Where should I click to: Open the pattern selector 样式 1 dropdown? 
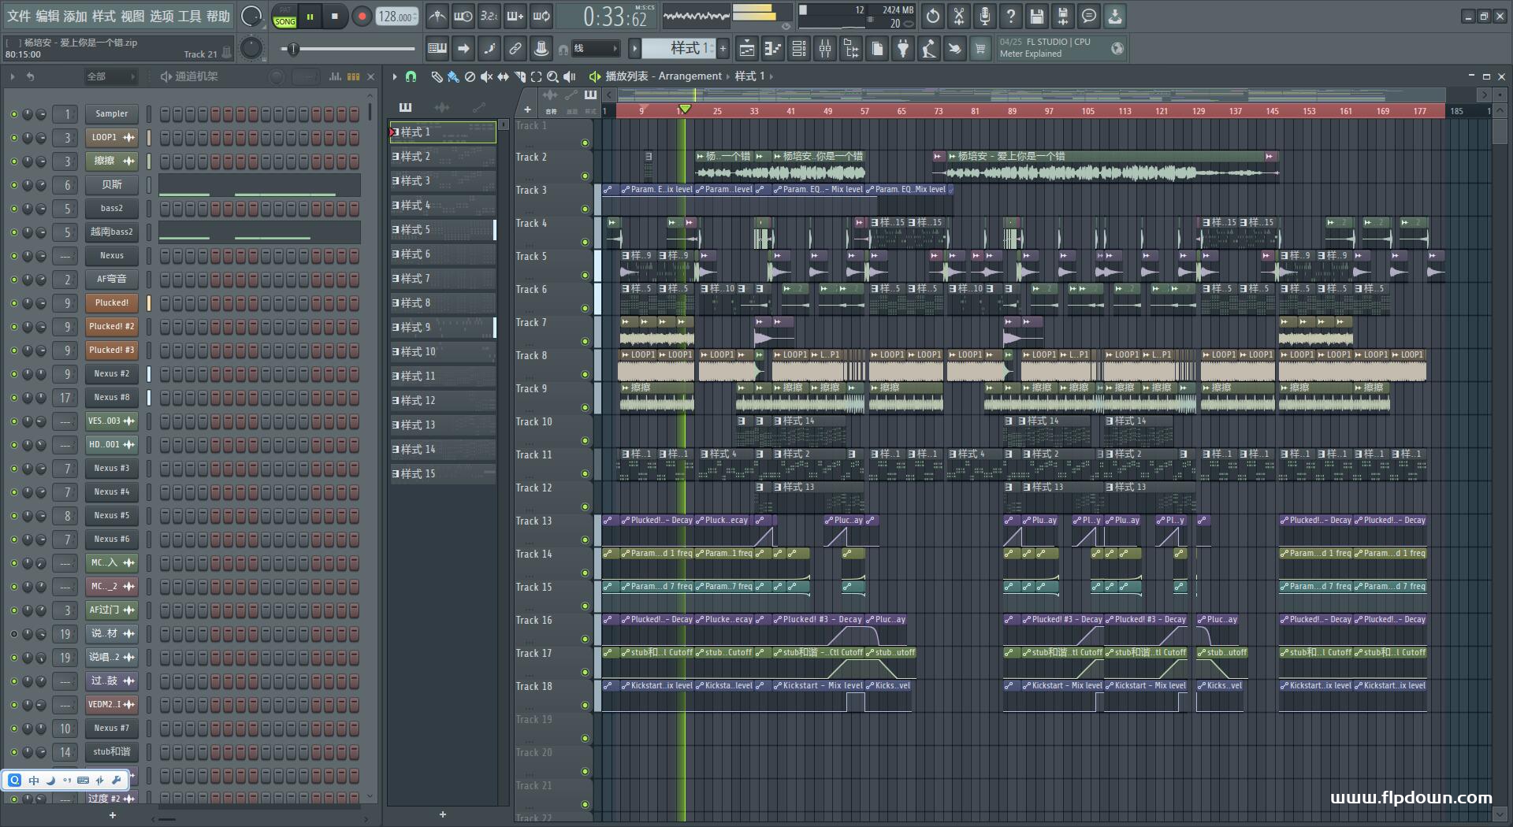678,49
